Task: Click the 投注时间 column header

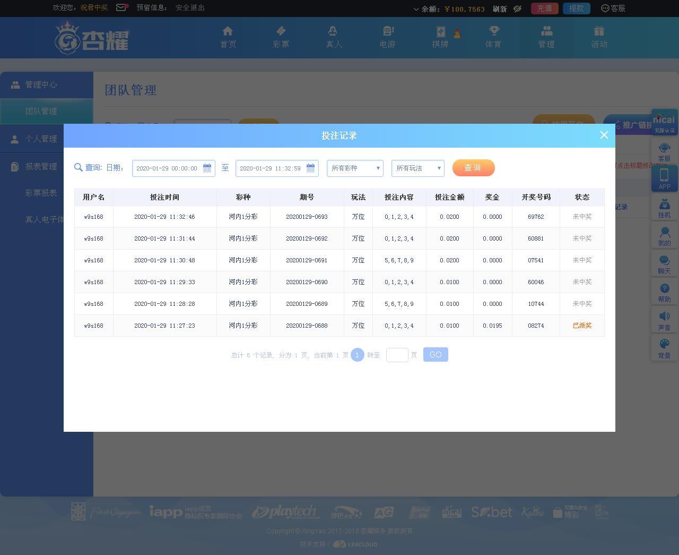Action: [x=165, y=197]
